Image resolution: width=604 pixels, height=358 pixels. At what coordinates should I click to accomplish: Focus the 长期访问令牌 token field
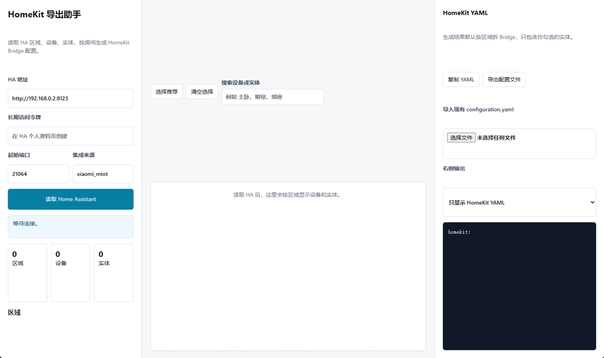click(x=71, y=136)
